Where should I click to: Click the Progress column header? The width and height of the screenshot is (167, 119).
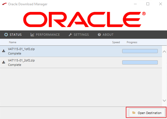tap(132, 42)
